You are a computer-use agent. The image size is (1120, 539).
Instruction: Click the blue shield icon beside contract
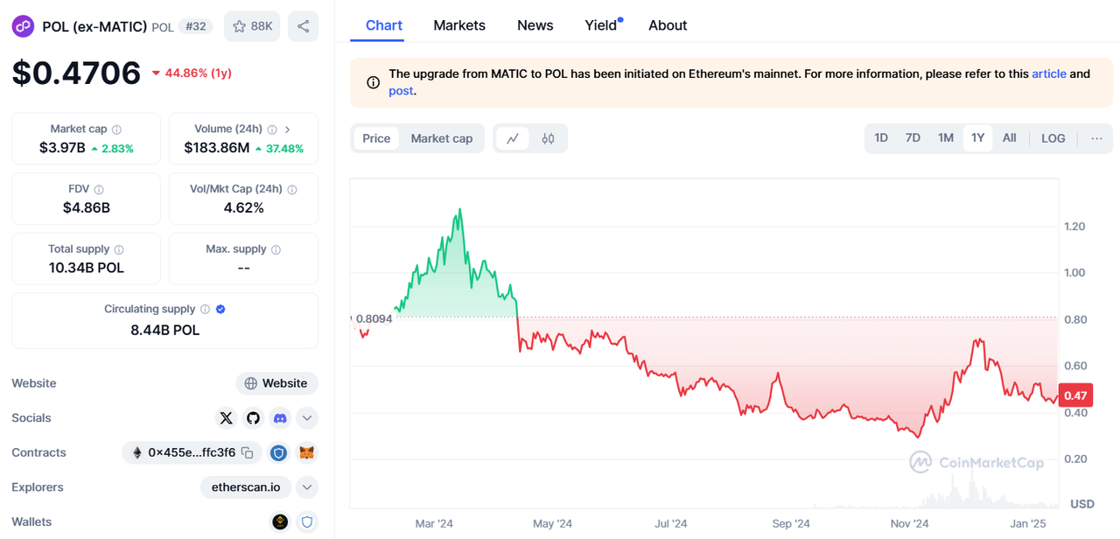278,452
